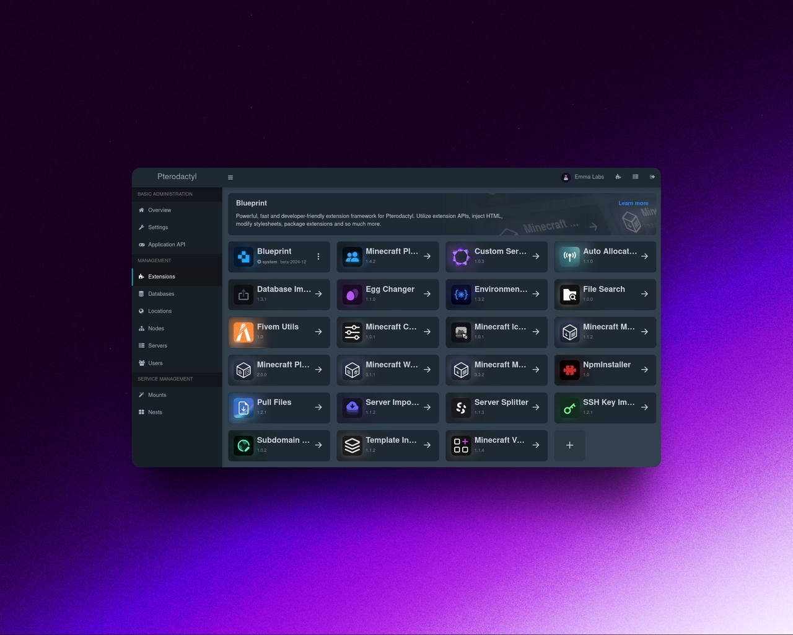Follow the Learn more link

633,203
